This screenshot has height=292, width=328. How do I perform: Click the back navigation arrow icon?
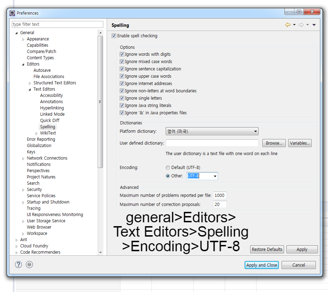pyautogui.click(x=288, y=25)
